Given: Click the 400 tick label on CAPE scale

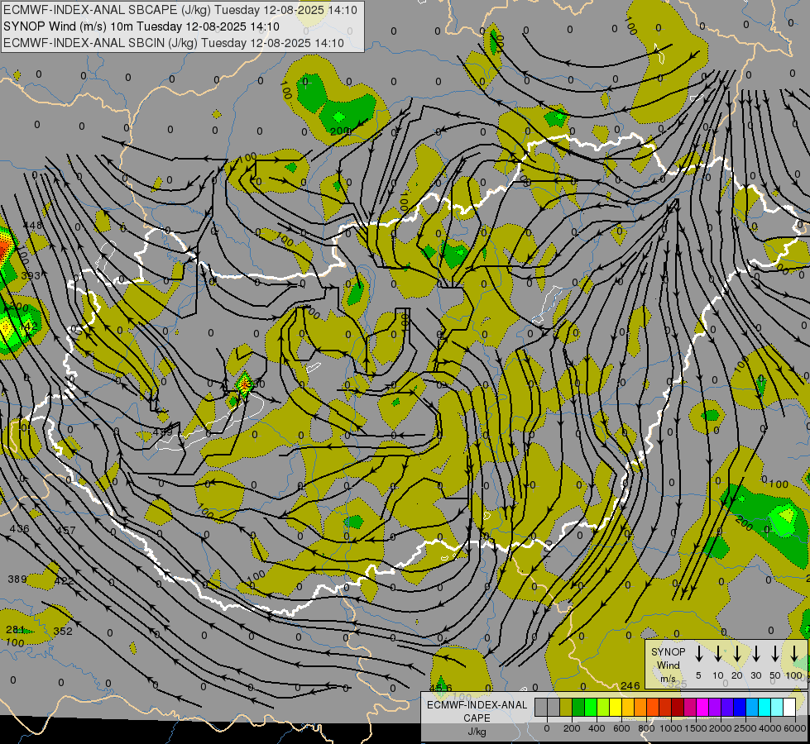Looking at the screenshot, I should [597, 728].
